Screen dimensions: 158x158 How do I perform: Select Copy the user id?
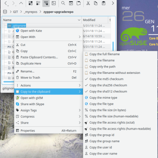tap(120, 147)
